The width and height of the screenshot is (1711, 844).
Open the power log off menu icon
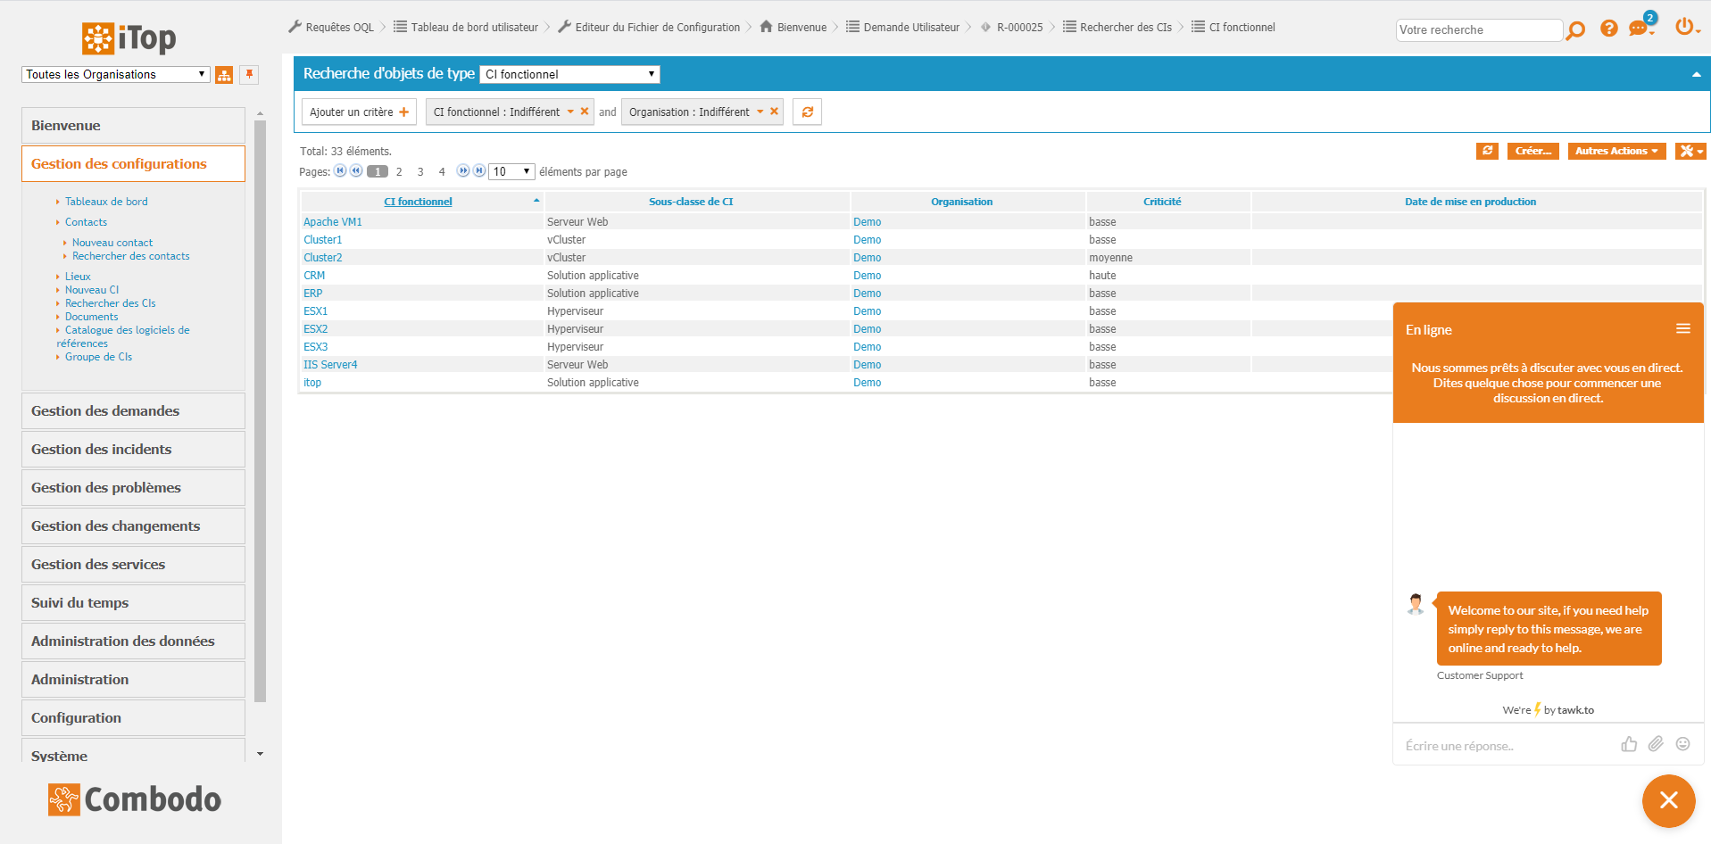click(x=1684, y=27)
